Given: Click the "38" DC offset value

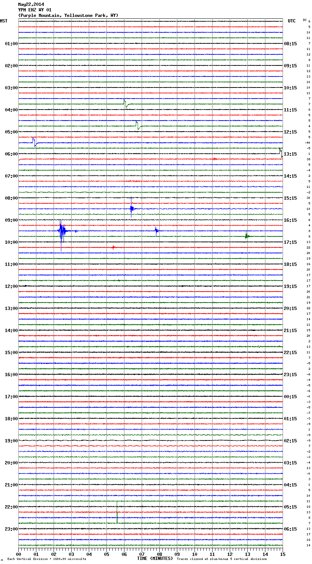Looking at the screenshot, I should (308, 159).
